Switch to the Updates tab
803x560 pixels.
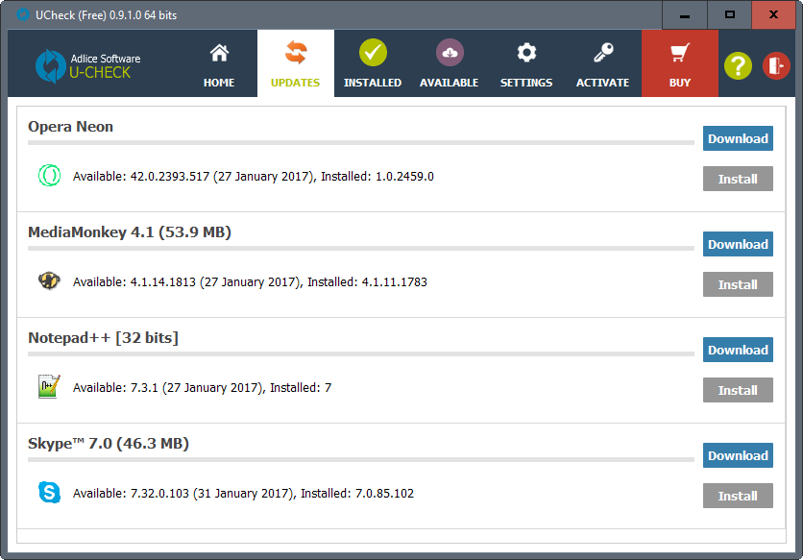296,63
